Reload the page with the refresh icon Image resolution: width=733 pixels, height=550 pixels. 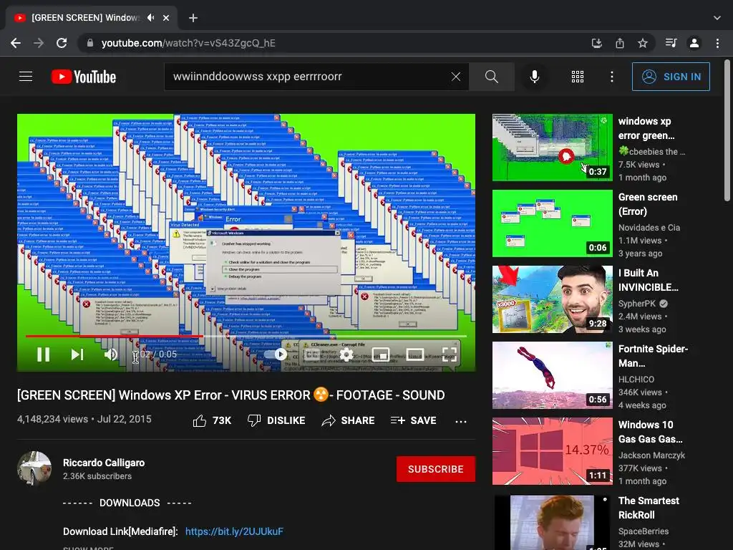62,43
